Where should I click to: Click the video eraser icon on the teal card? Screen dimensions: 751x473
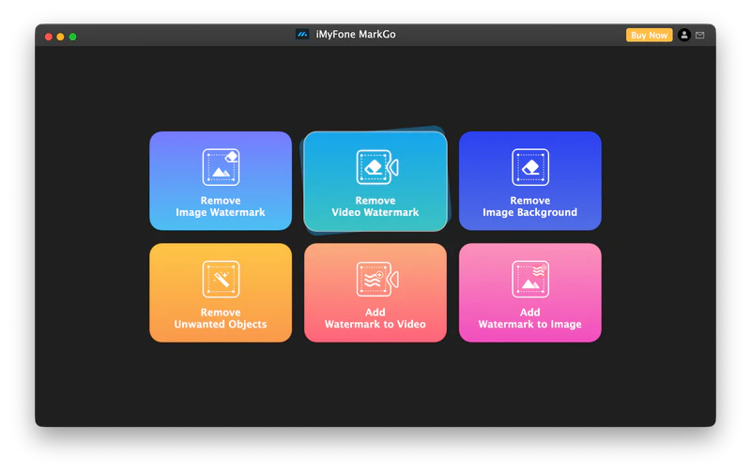375,167
